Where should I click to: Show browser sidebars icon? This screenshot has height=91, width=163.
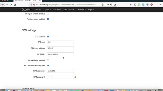point(135,5)
